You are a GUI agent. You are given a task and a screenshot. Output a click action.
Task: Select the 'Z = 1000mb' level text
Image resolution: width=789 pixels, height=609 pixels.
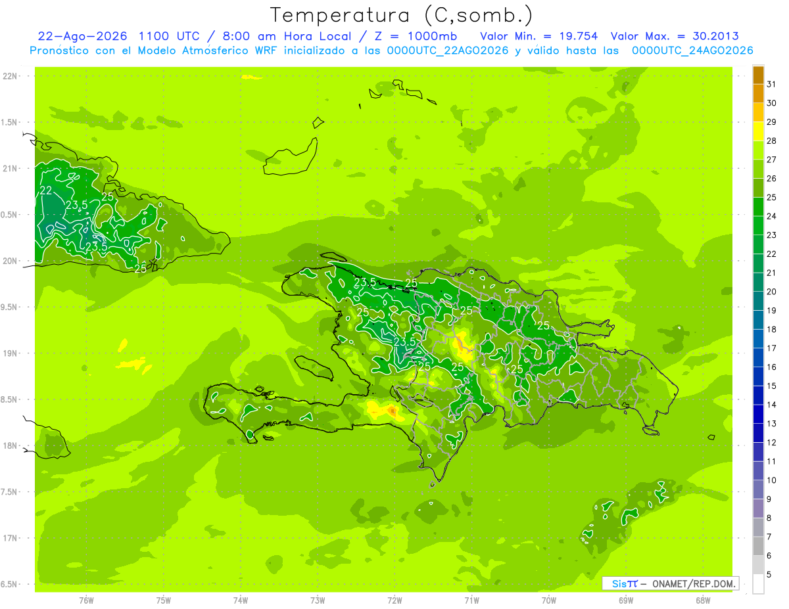tap(416, 36)
